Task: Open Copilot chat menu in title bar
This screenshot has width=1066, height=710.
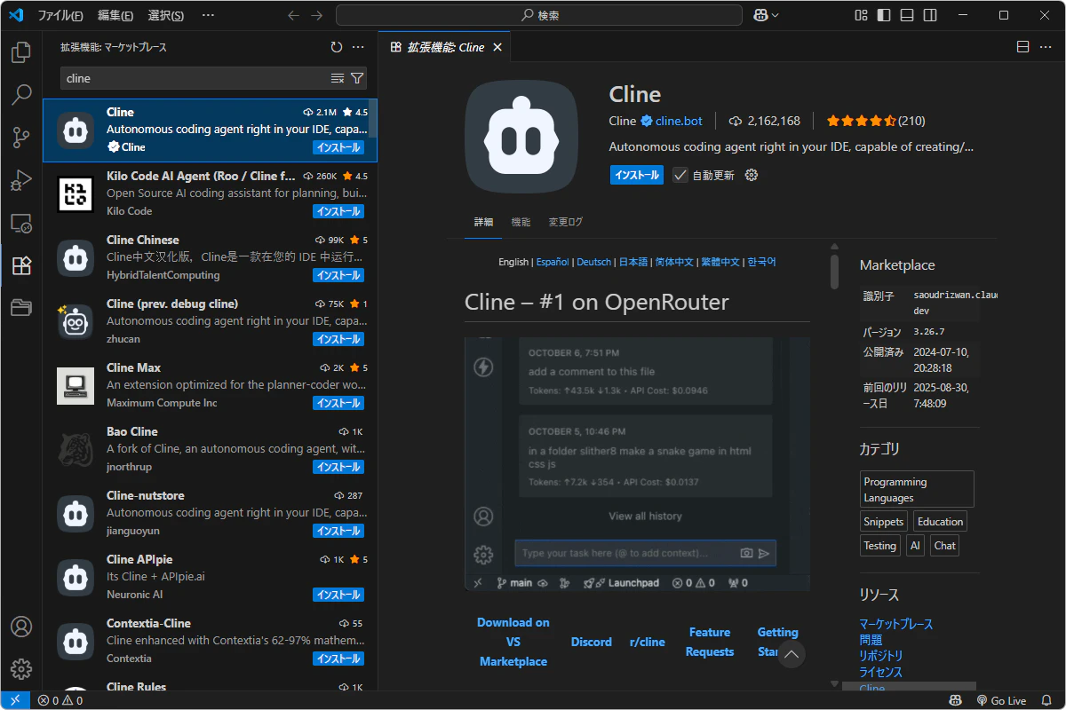Action: point(766,15)
